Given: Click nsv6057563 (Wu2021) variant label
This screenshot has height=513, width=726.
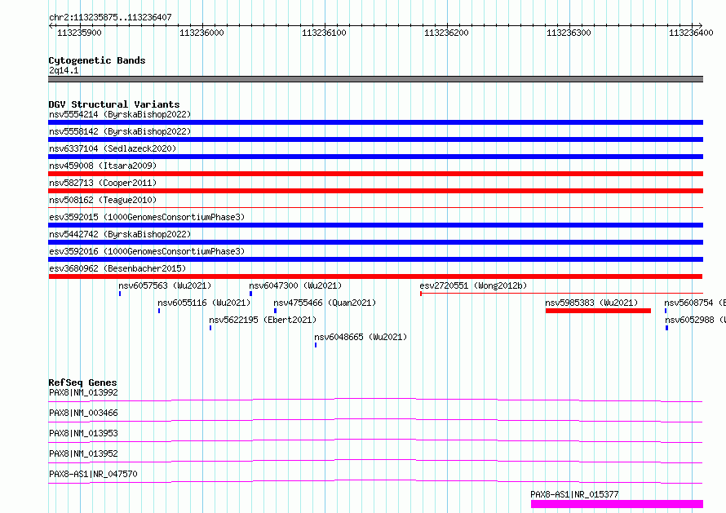Looking at the screenshot, I should [x=165, y=285].
